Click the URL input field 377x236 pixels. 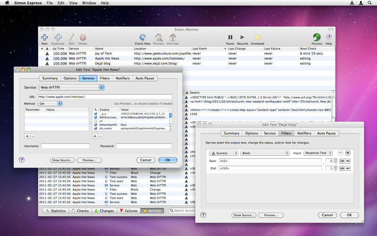105,97
